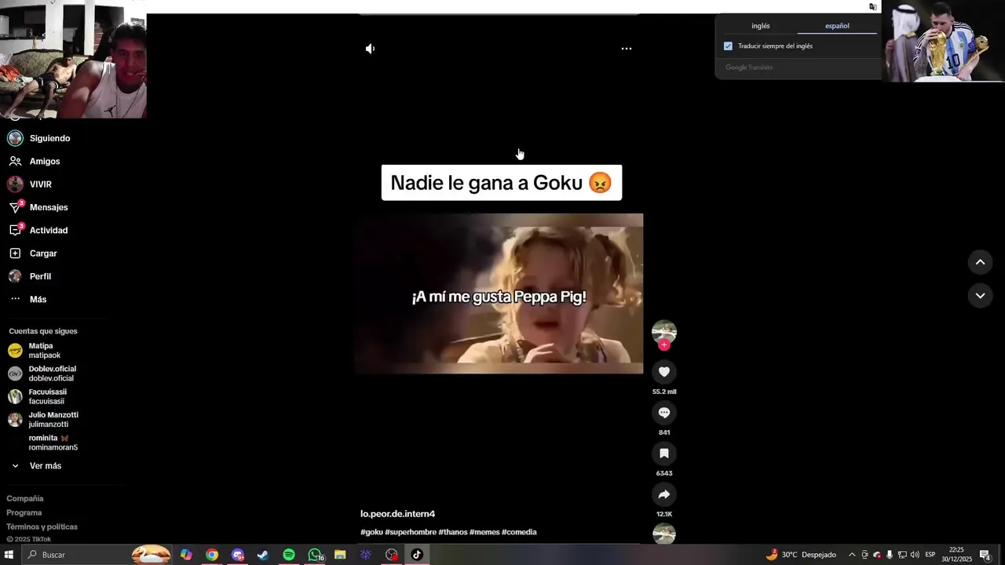Open the #memes hashtag
The height and width of the screenshot is (565, 1005).
[x=484, y=532]
